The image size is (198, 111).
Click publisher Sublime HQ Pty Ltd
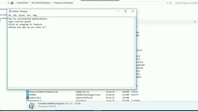tap(84, 98)
